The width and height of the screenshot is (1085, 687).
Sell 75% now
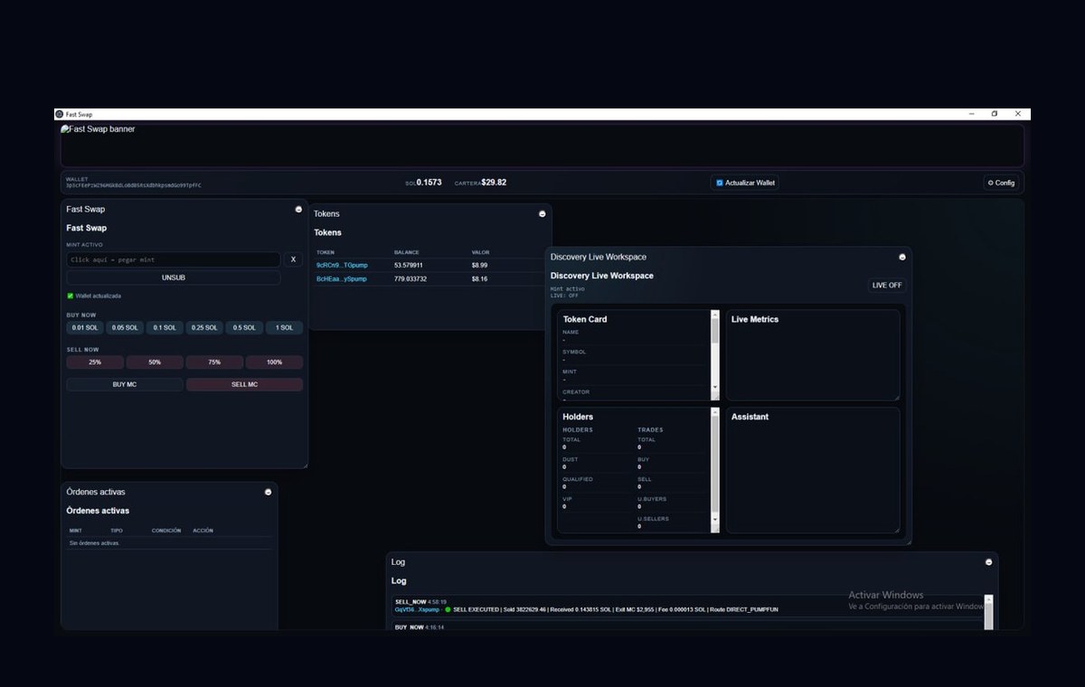(x=214, y=362)
